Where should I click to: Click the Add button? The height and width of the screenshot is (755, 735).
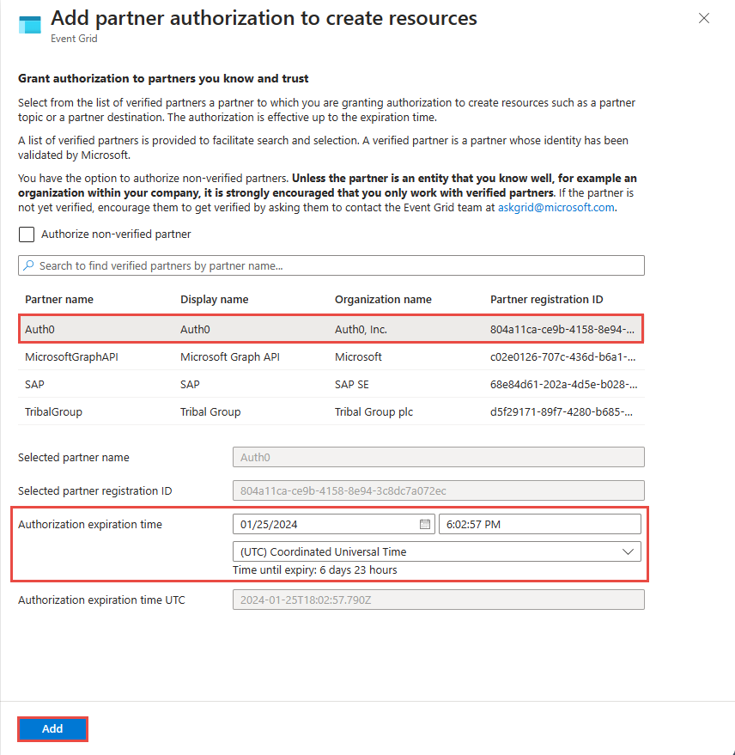pyautogui.click(x=52, y=728)
